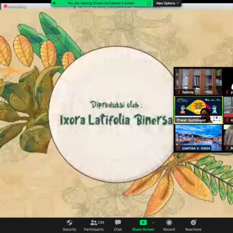The height and width of the screenshot is (233, 233).
Task: Click the Record circle icon
Action: click(169, 223)
